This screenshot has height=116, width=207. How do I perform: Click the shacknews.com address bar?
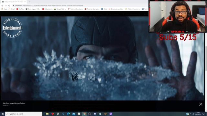[79, 6]
